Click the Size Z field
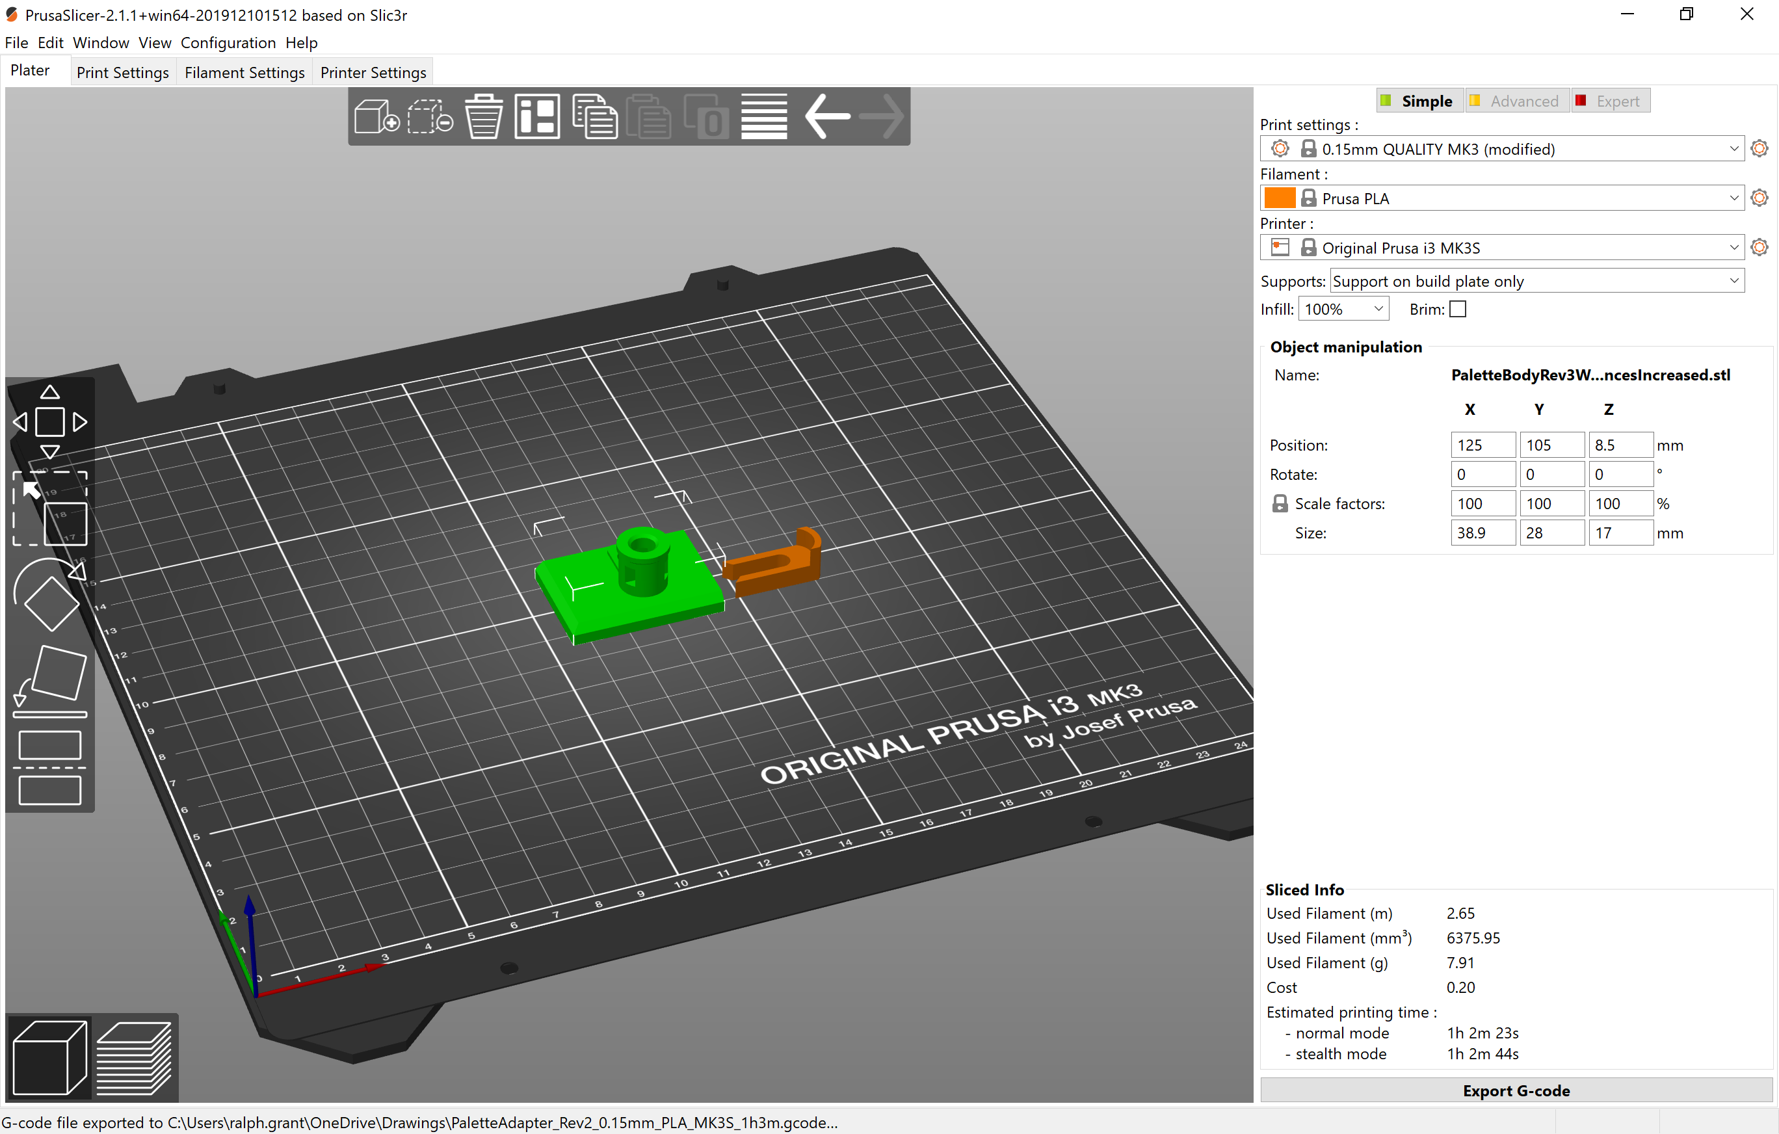 (x=1620, y=533)
